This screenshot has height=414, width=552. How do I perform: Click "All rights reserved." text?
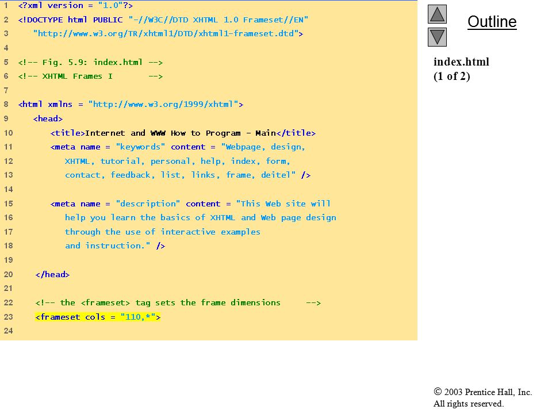click(468, 404)
